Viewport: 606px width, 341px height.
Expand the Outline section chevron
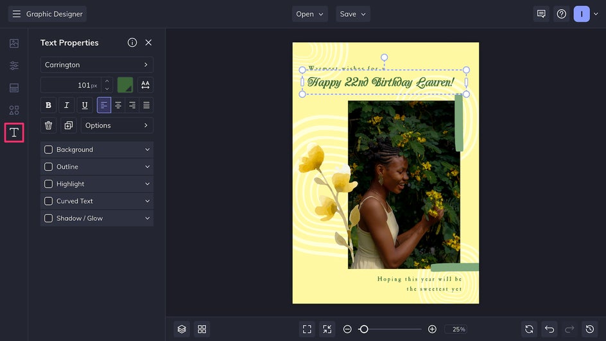(x=147, y=166)
